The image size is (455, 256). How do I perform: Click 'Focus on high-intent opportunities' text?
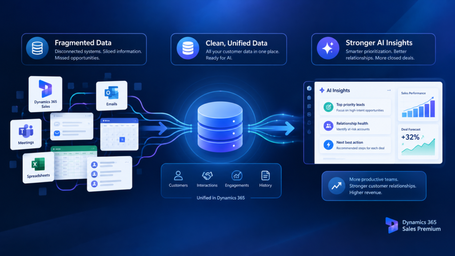tap(360, 110)
